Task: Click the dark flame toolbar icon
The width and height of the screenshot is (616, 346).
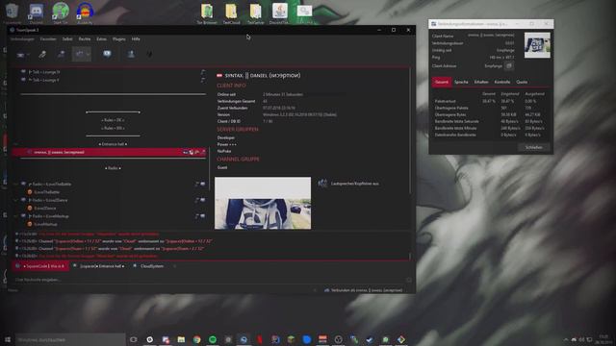Action: (x=149, y=54)
